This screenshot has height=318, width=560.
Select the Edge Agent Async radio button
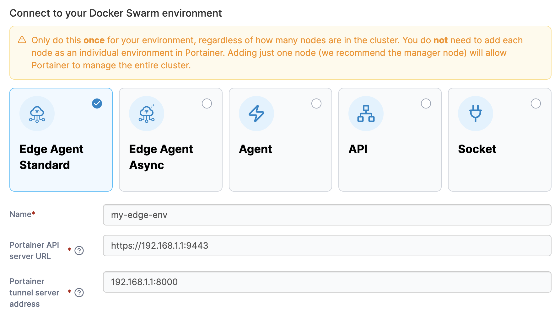207,103
